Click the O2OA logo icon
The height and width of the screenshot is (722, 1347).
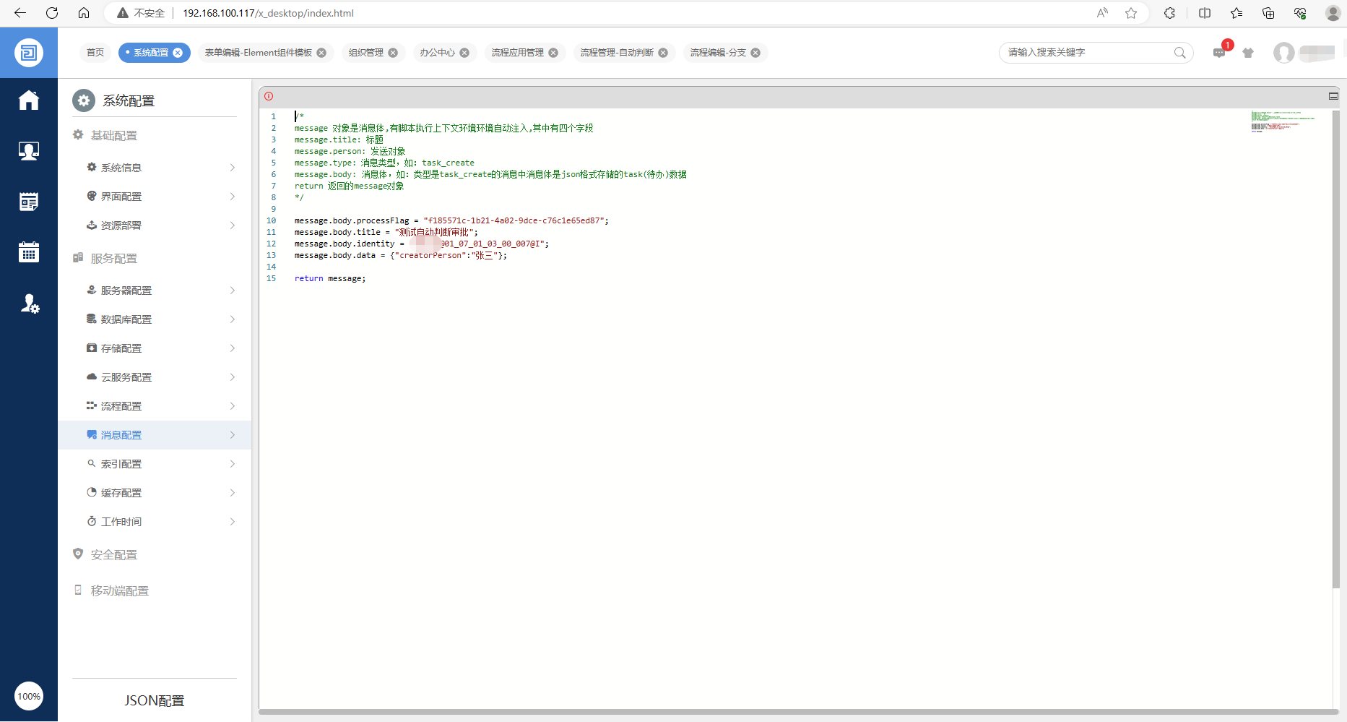click(x=29, y=53)
